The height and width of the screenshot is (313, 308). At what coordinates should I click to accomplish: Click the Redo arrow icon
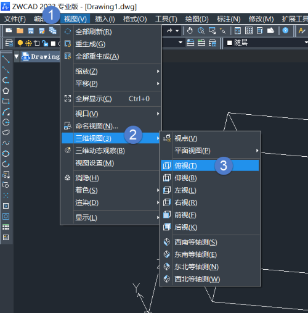tap(169, 31)
